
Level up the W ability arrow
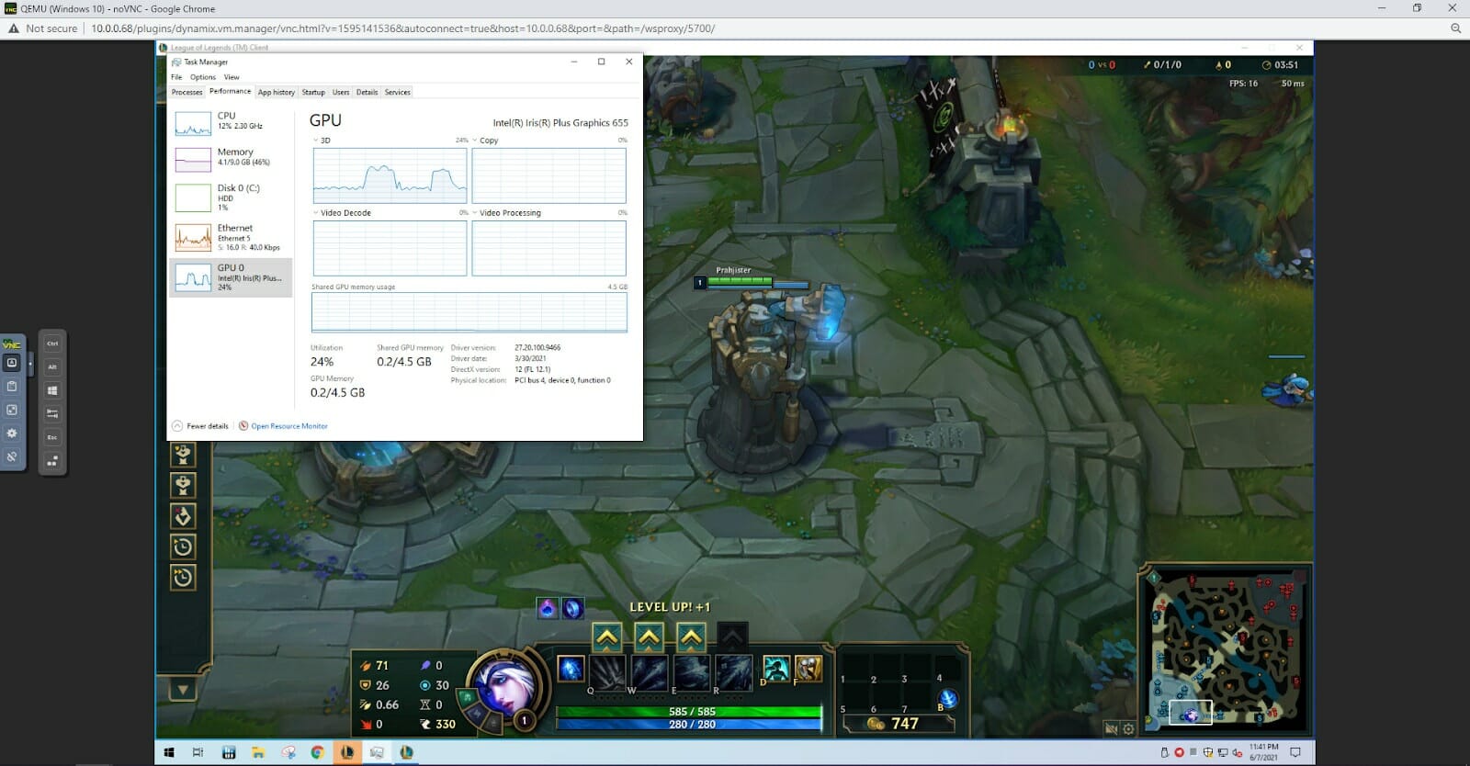pos(649,636)
